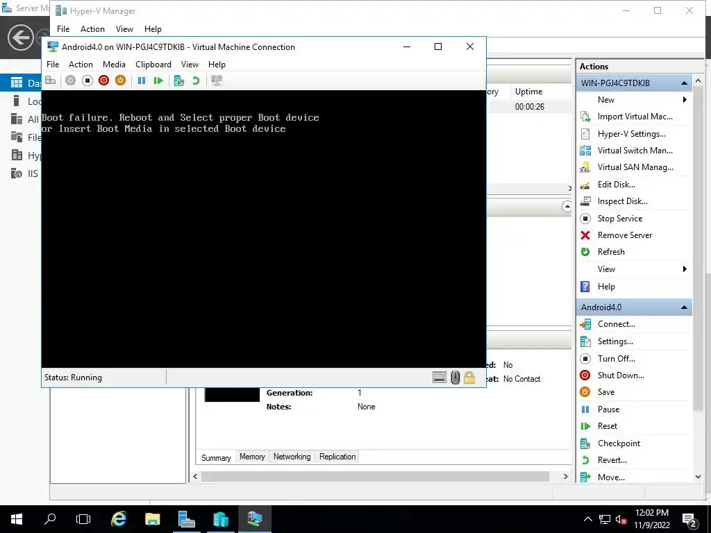Open Action menu in Virtual Machine Connection

(81, 65)
